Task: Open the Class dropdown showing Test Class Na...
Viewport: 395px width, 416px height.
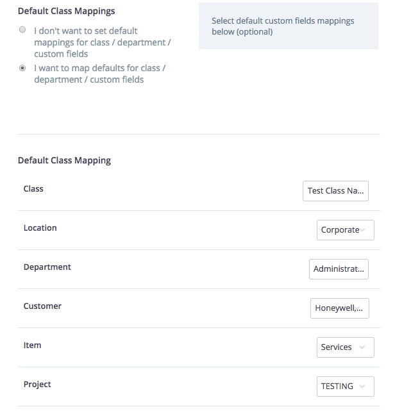Action: point(335,191)
